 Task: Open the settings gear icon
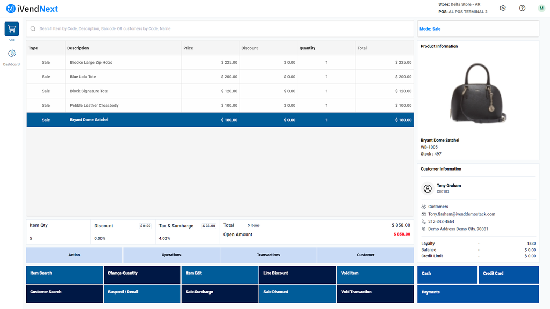503,8
